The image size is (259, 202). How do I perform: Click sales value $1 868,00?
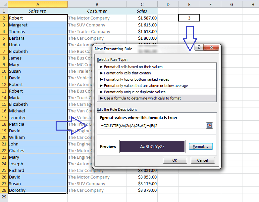[142, 38]
